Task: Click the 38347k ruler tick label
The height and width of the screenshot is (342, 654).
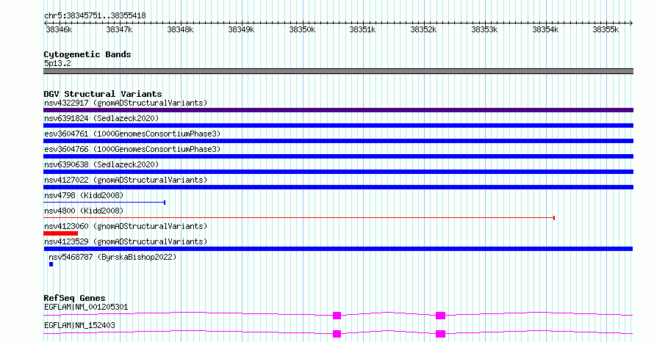Action: tap(119, 30)
